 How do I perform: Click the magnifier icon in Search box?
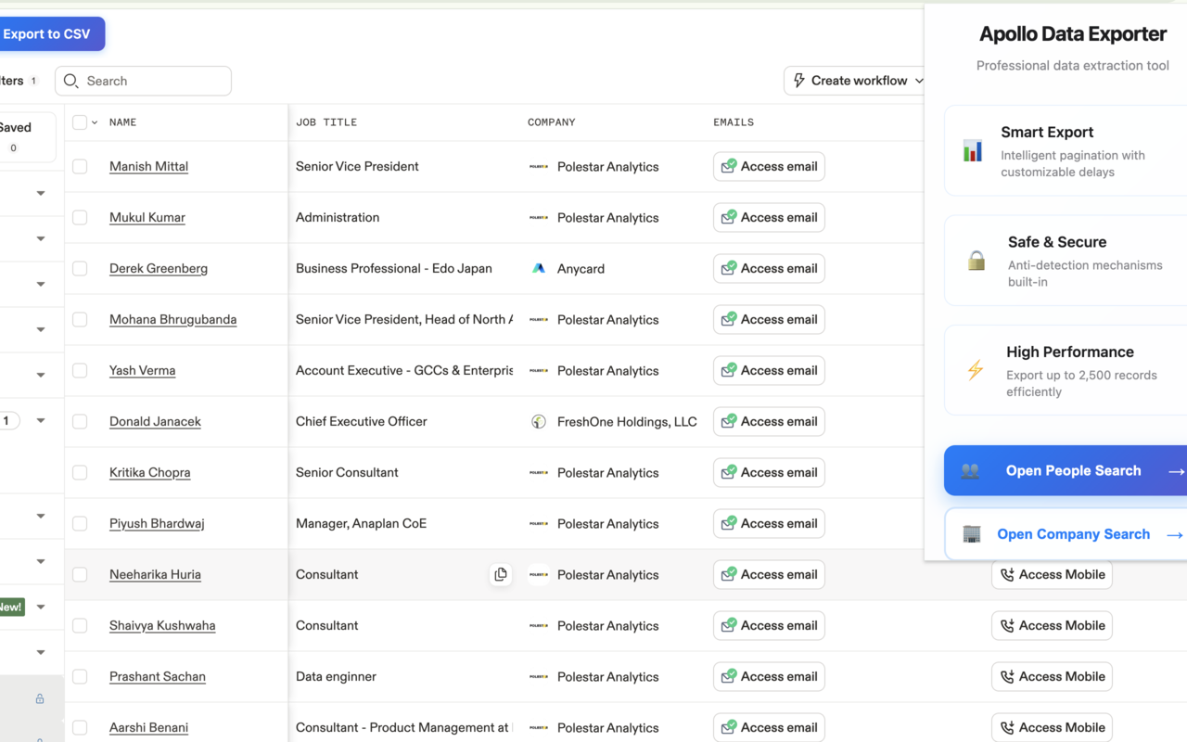pos(71,81)
